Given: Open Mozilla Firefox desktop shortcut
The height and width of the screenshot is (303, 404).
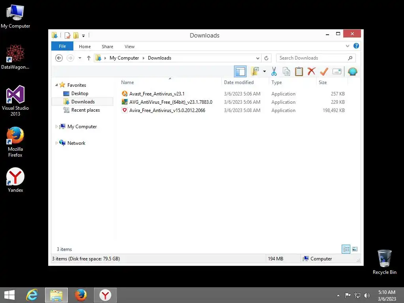Looking at the screenshot, I should pyautogui.click(x=15, y=142).
